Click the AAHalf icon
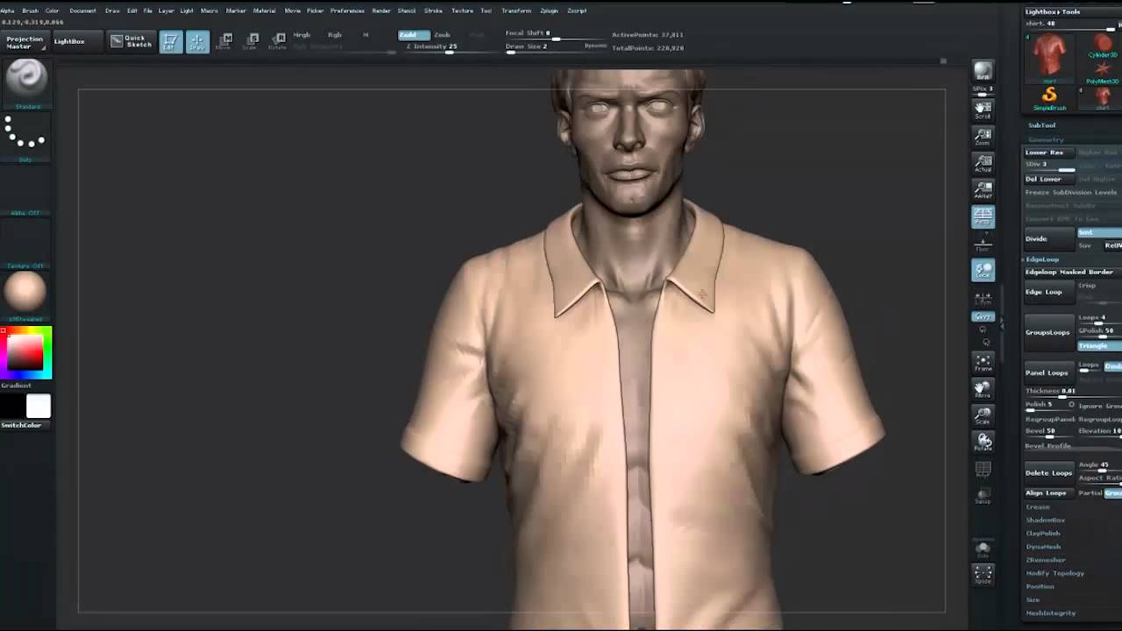The image size is (1122, 631). click(x=983, y=188)
